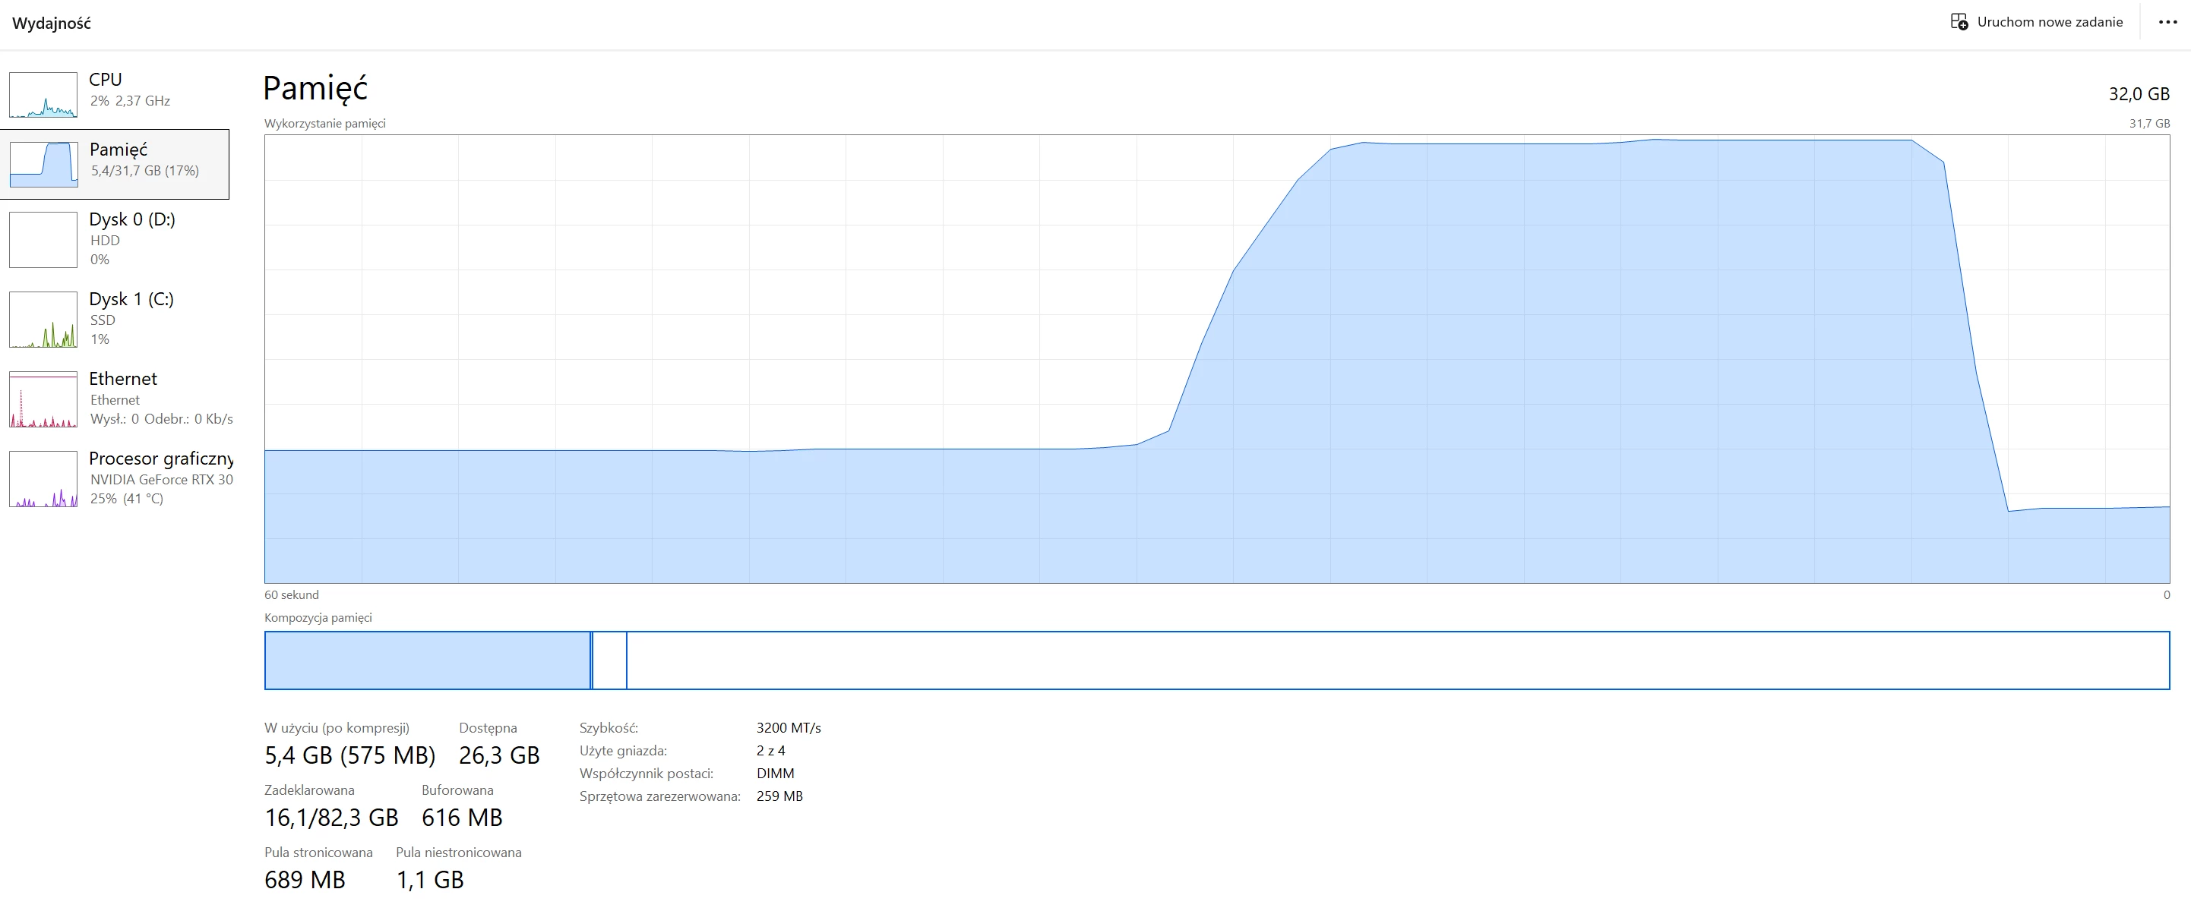The width and height of the screenshot is (2191, 911).
Task: Click Uruchom nowe zadanie button text
Action: 2049,22
